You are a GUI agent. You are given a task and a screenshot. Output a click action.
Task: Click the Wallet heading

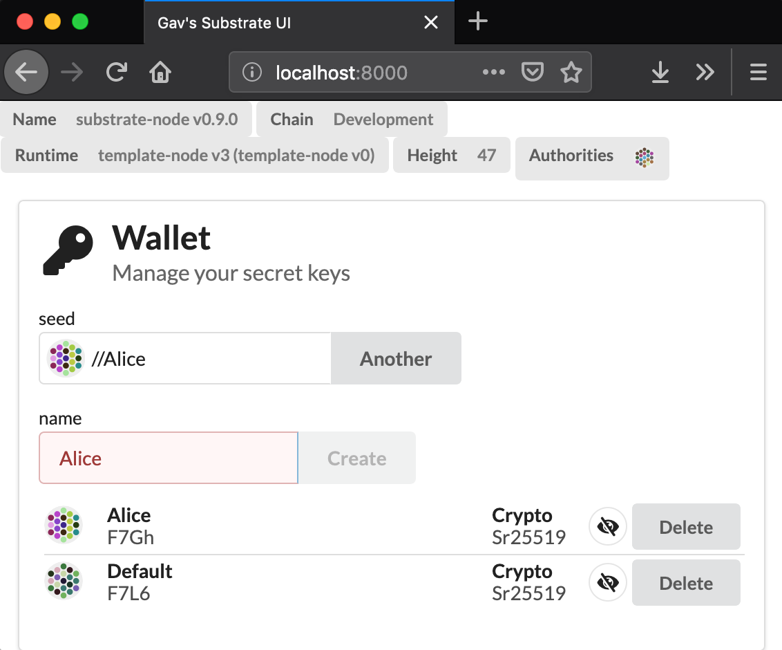pyautogui.click(x=161, y=238)
